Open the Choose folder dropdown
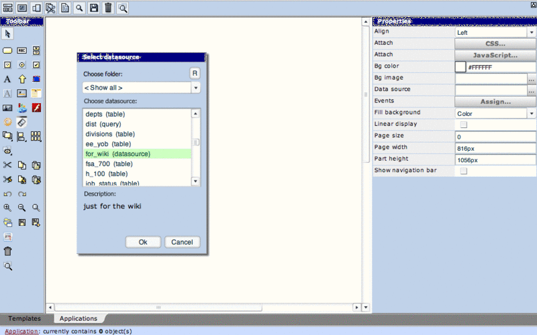The height and width of the screenshot is (335, 537). (x=142, y=88)
